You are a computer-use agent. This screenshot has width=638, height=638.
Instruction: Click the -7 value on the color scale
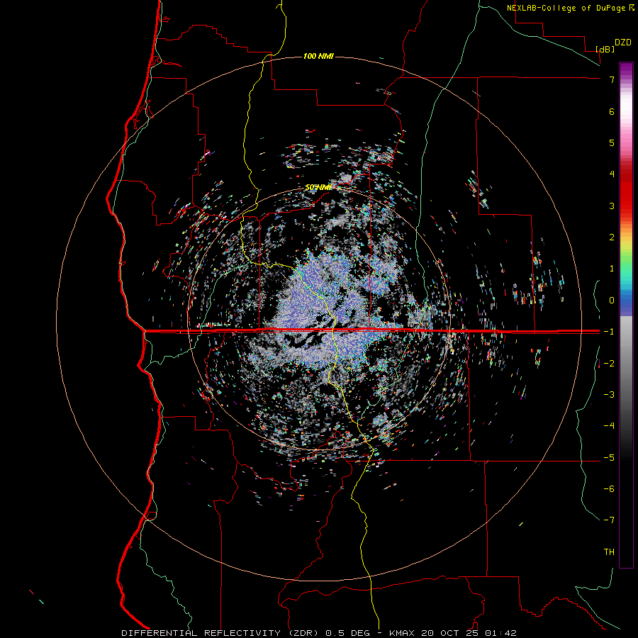pos(609,520)
